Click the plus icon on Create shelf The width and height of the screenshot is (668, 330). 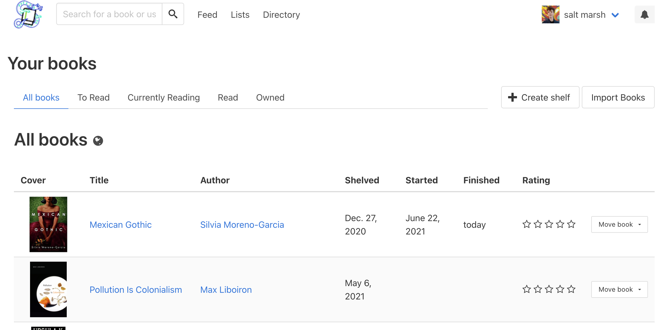[x=512, y=97]
